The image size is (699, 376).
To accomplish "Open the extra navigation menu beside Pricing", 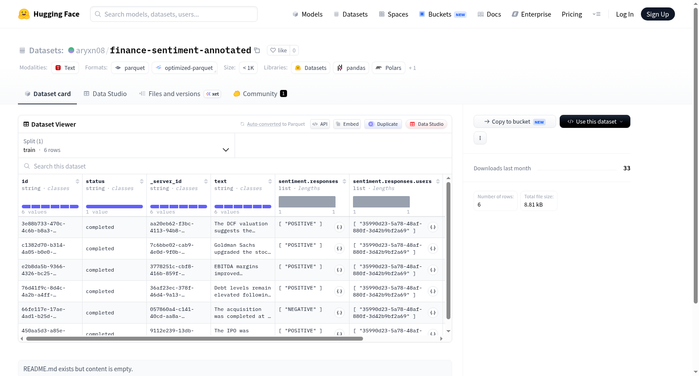I will pyautogui.click(x=596, y=14).
